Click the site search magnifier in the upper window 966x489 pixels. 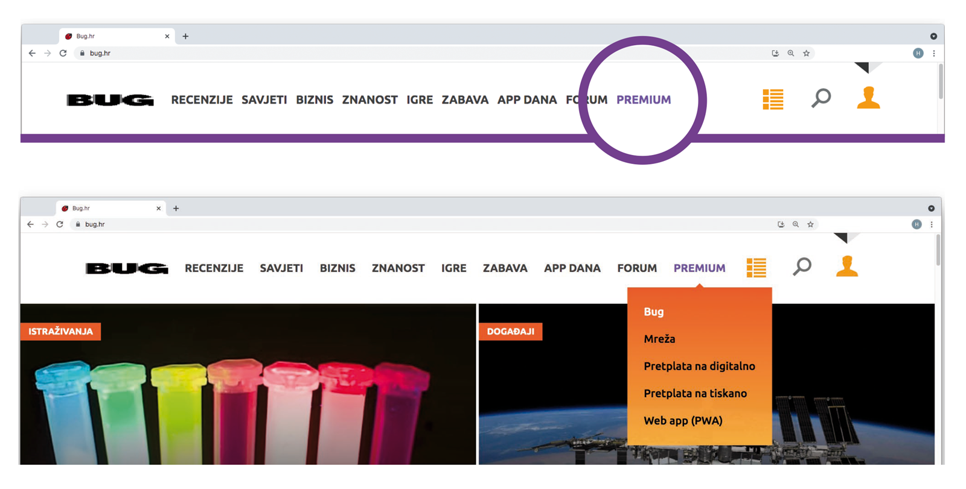coord(821,98)
